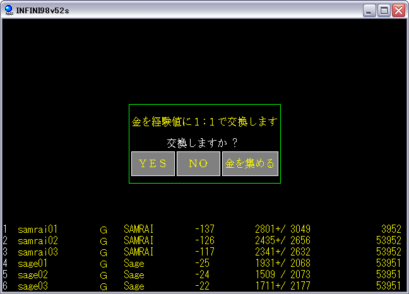Click the SAMRAI class of samrai01
This screenshot has height=294, width=409.
(x=138, y=230)
